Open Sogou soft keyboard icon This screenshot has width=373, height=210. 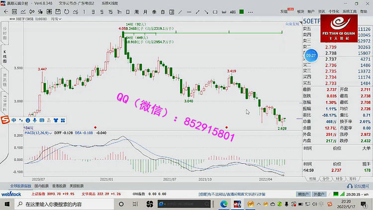click(x=42, y=120)
